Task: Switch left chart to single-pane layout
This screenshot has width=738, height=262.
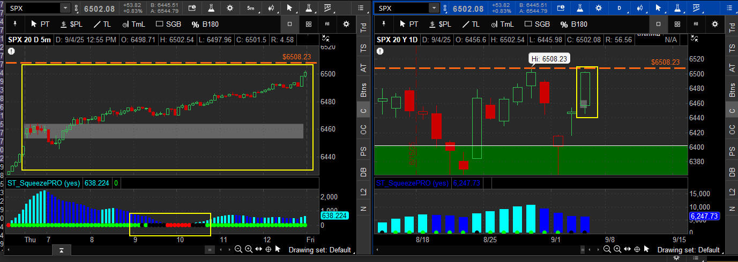Action: [289, 24]
